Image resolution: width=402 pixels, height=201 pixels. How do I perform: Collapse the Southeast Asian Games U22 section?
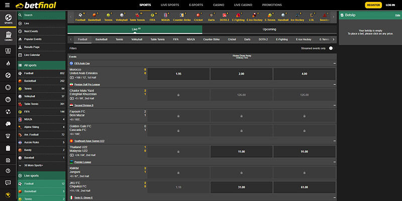(335, 141)
